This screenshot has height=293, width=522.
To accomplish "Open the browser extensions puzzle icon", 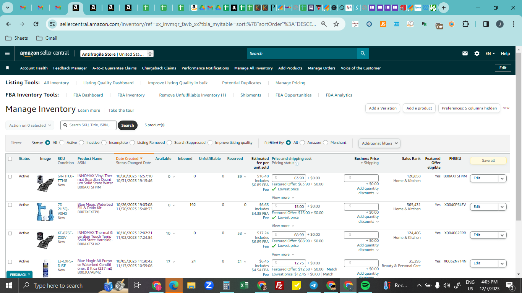I will click(x=465, y=24).
